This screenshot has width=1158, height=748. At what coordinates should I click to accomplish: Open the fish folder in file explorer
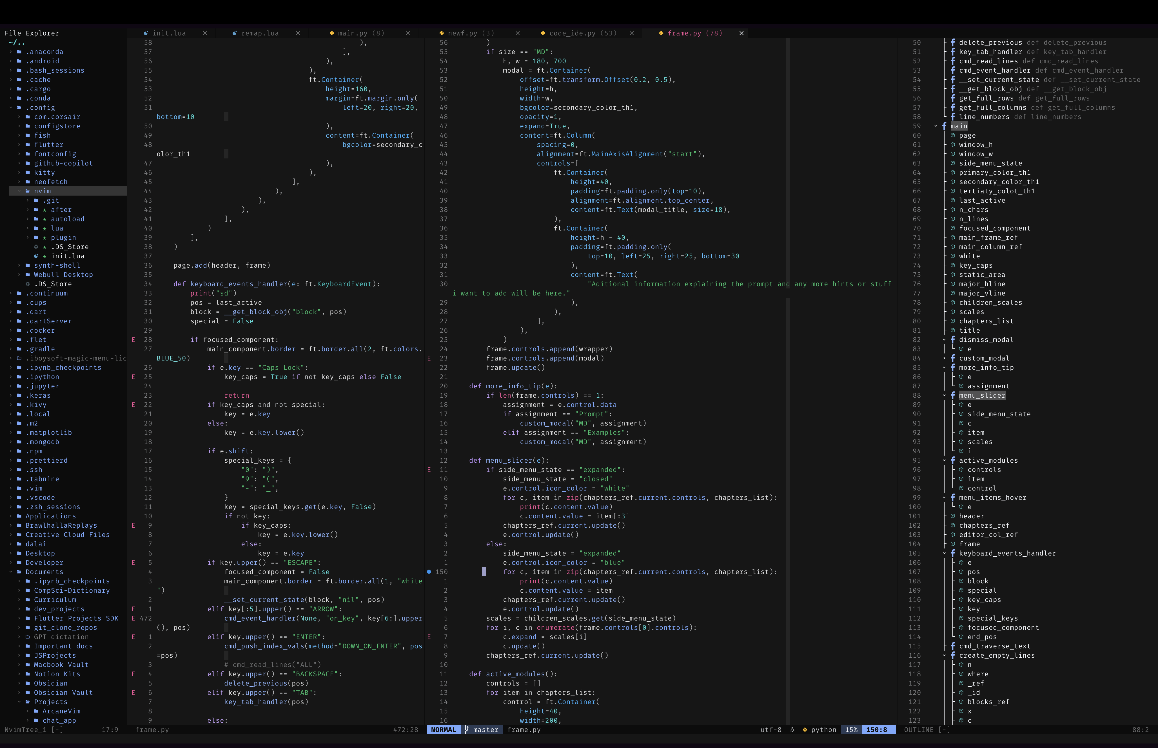(42, 136)
